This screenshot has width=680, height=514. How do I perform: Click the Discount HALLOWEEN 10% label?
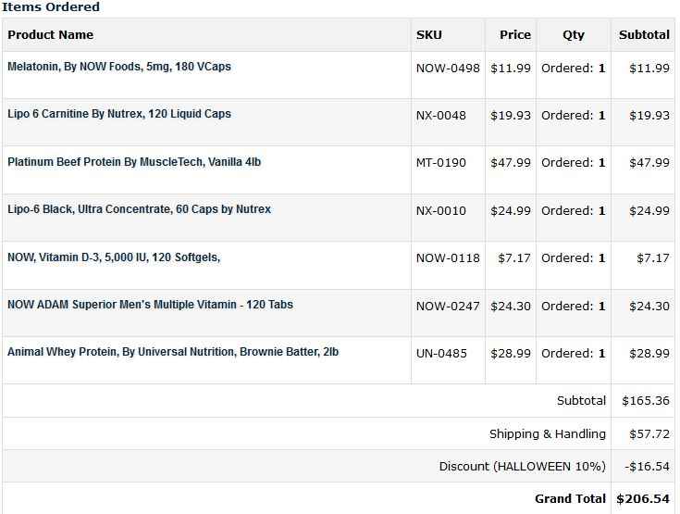click(x=523, y=466)
